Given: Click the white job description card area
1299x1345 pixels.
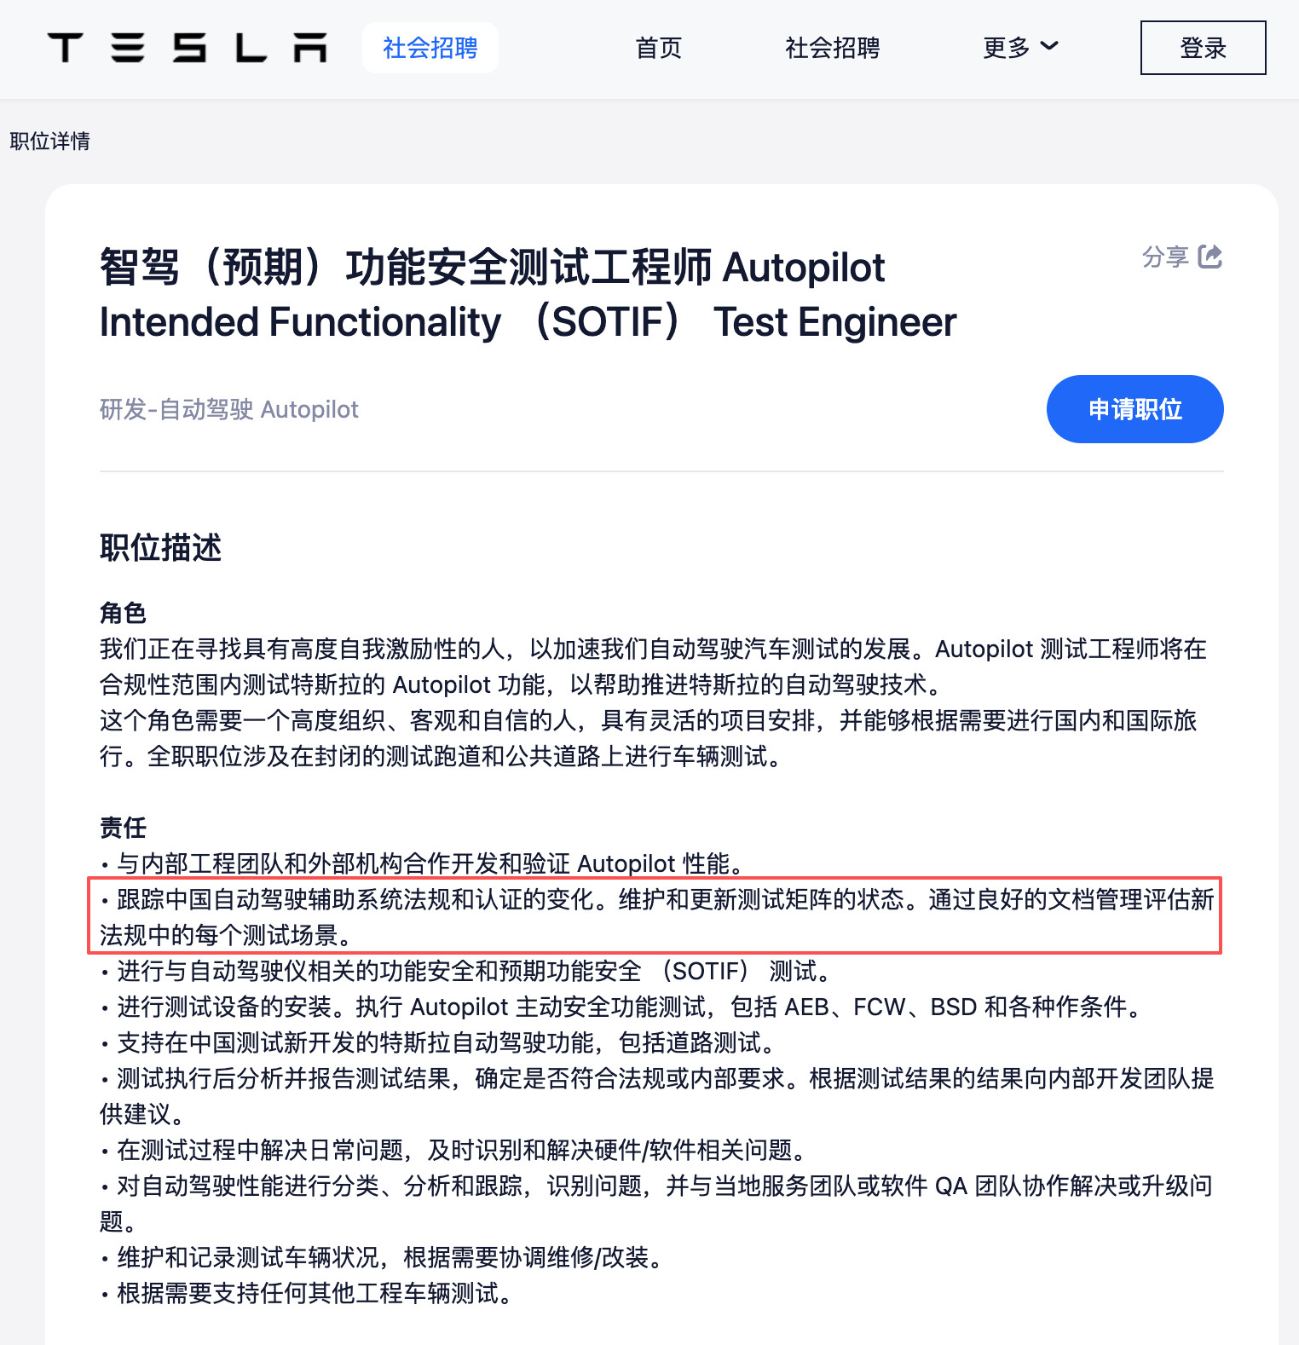Looking at the screenshot, I should [649, 503].
